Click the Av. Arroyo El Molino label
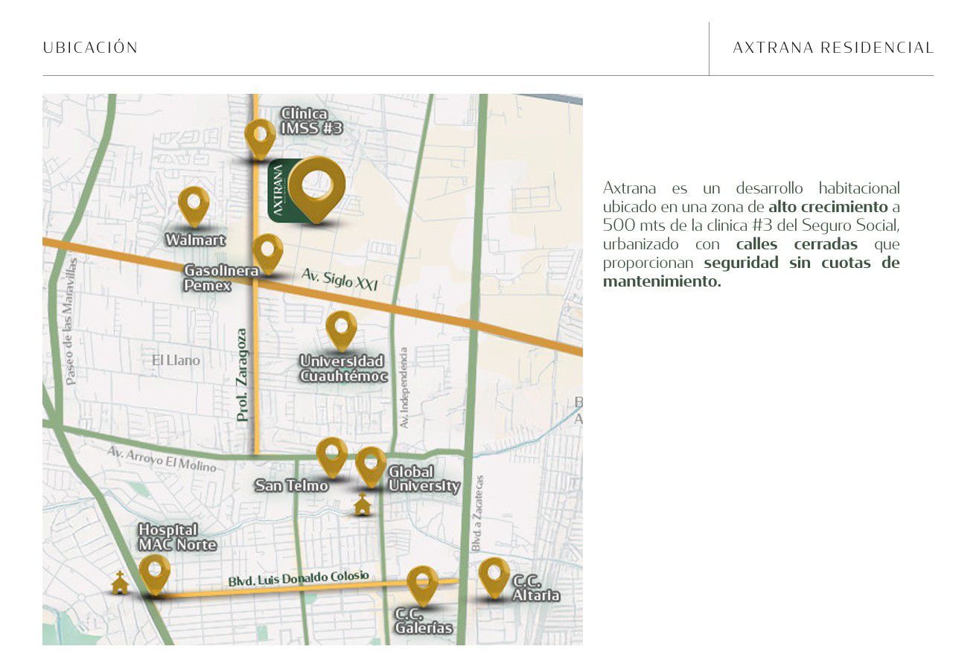This screenshot has height=652, width=979. pyautogui.click(x=162, y=459)
